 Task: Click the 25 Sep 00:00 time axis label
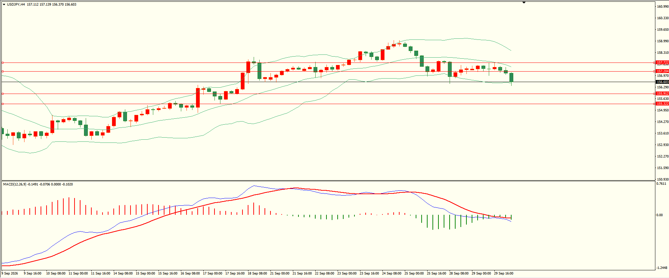coord(414,273)
